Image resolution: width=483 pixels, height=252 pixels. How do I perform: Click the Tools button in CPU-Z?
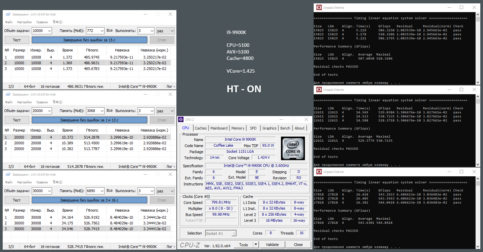click(x=244, y=245)
